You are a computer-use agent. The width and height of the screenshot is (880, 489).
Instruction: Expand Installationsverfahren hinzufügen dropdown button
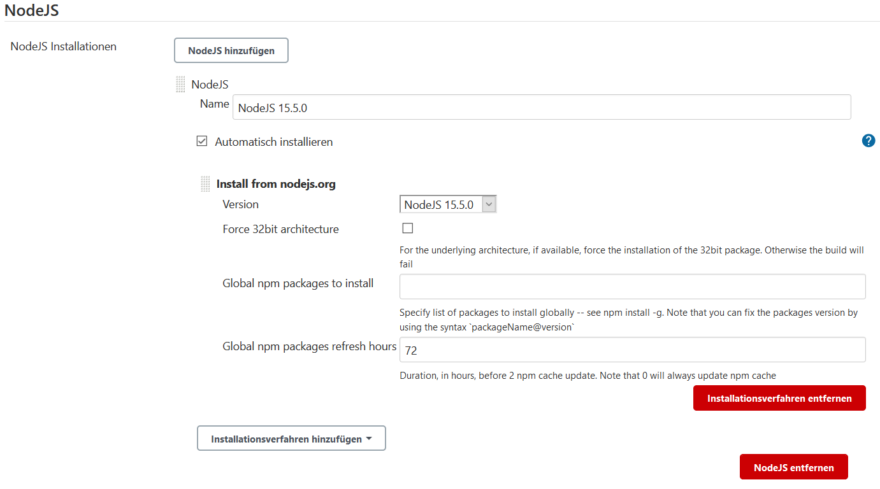tap(291, 439)
